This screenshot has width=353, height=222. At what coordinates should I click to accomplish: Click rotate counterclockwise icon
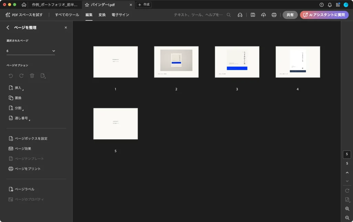(x=11, y=75)
